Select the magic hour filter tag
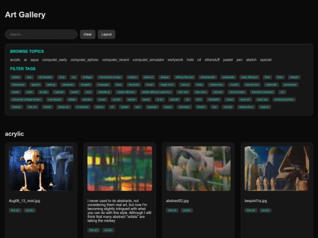318x238 pixels. point(167,85)
